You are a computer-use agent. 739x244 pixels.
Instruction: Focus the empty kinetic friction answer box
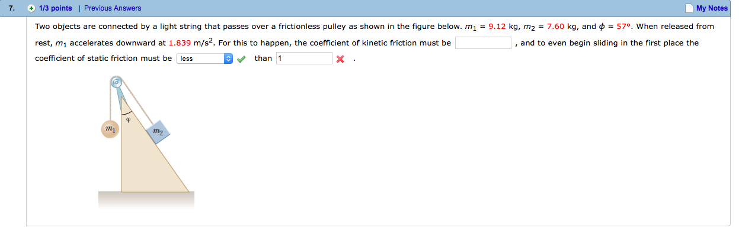point(483,43)
